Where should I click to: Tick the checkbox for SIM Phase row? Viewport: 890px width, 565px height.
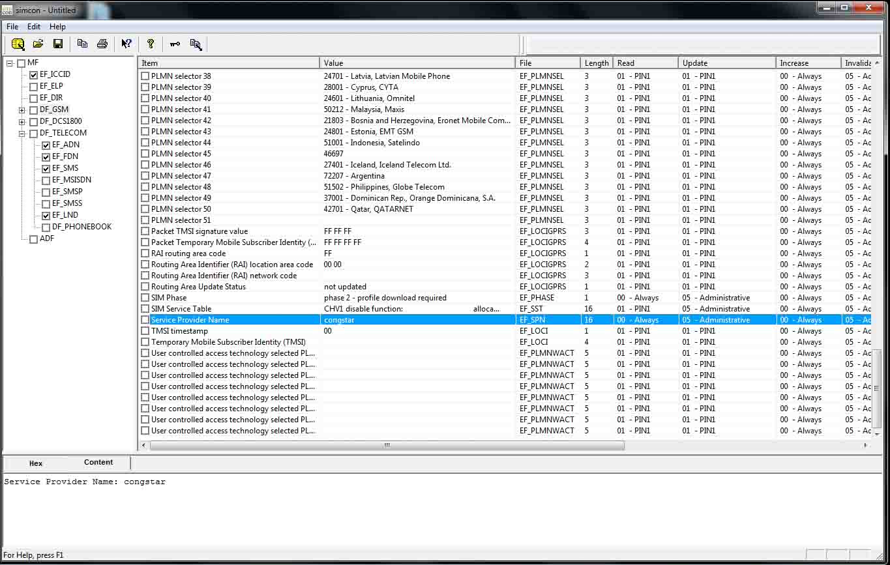coord(145,298)
